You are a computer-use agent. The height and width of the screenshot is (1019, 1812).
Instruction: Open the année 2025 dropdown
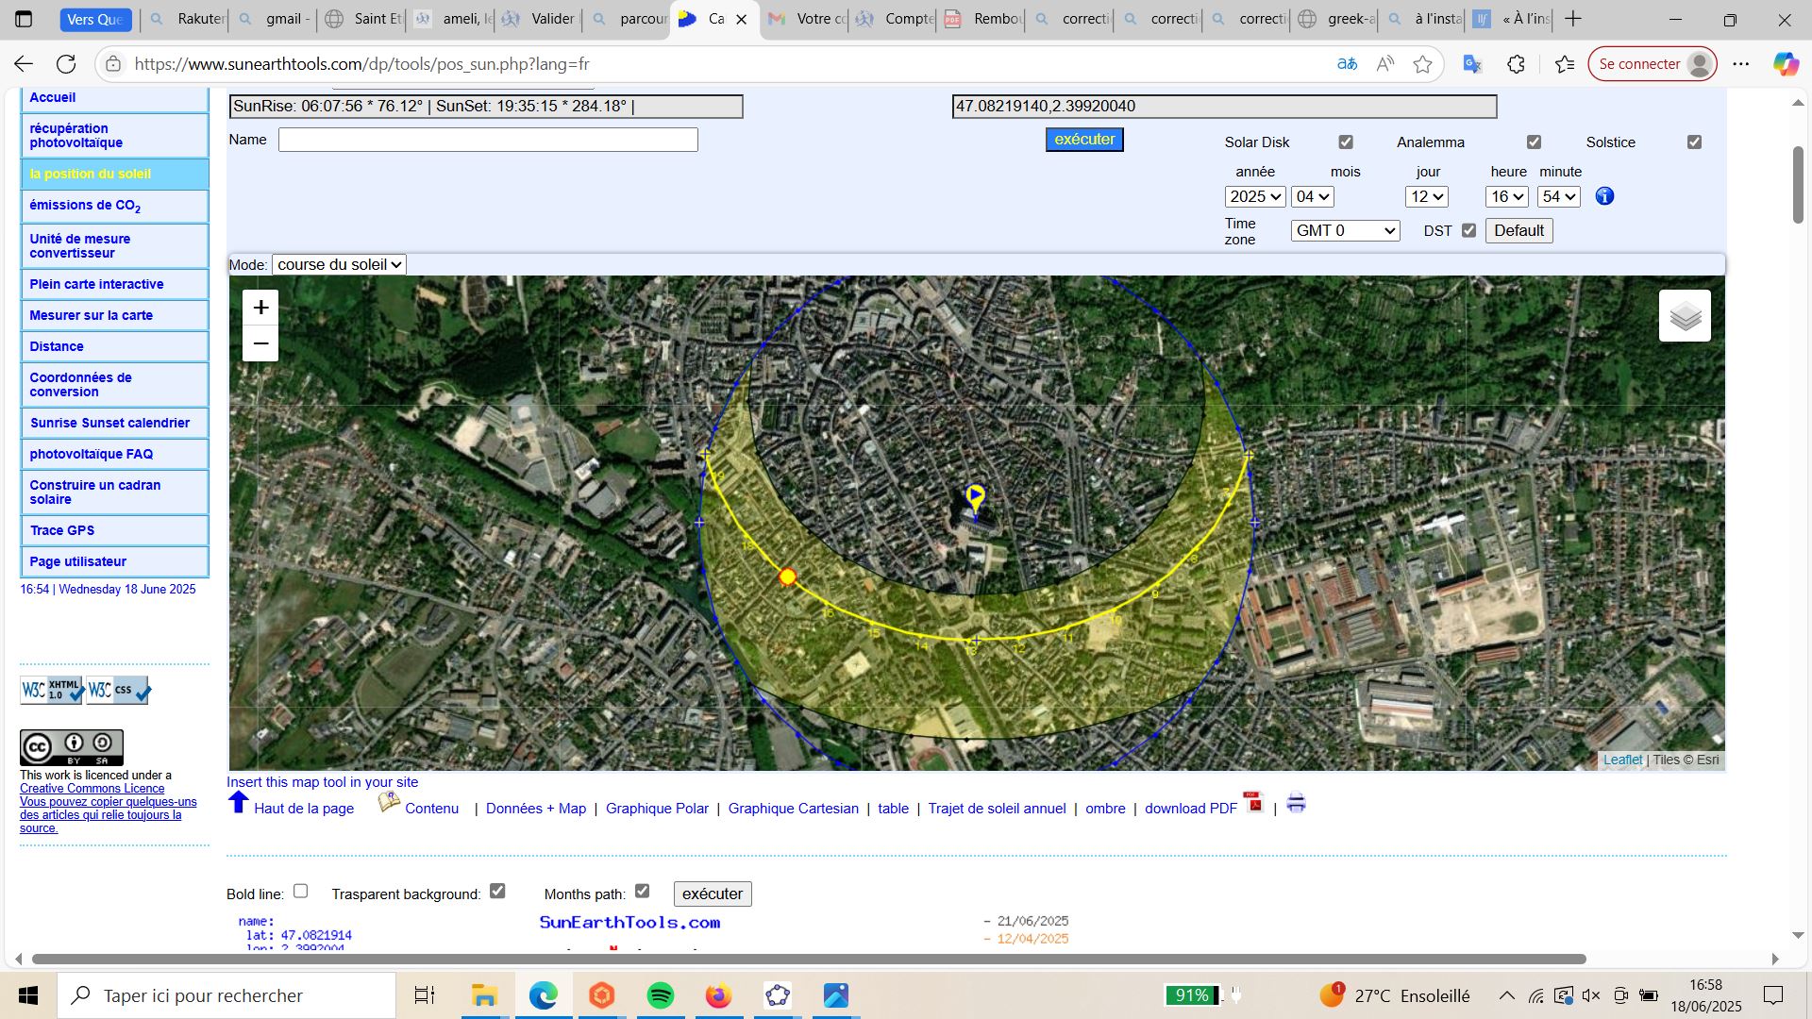click(x=1254, y=196)
